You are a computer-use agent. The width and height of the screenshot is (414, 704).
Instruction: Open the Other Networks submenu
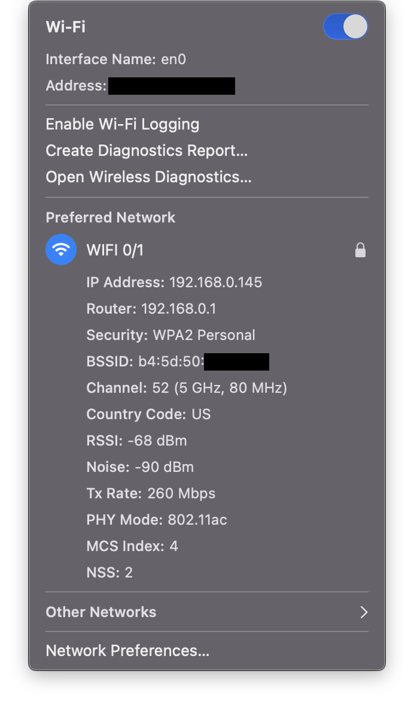[x=101, y=612]
